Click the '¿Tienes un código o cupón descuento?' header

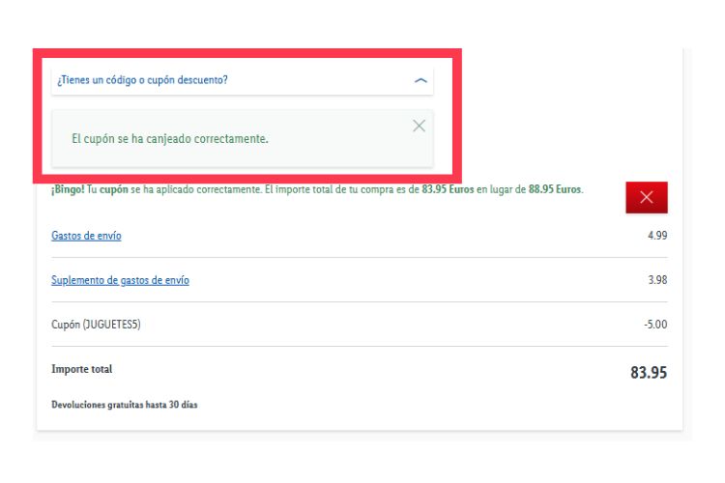coord(143,80)
